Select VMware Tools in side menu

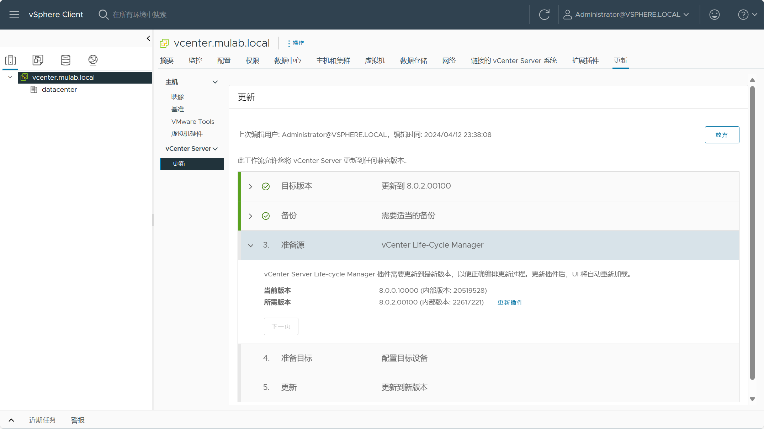click(193, 122)
